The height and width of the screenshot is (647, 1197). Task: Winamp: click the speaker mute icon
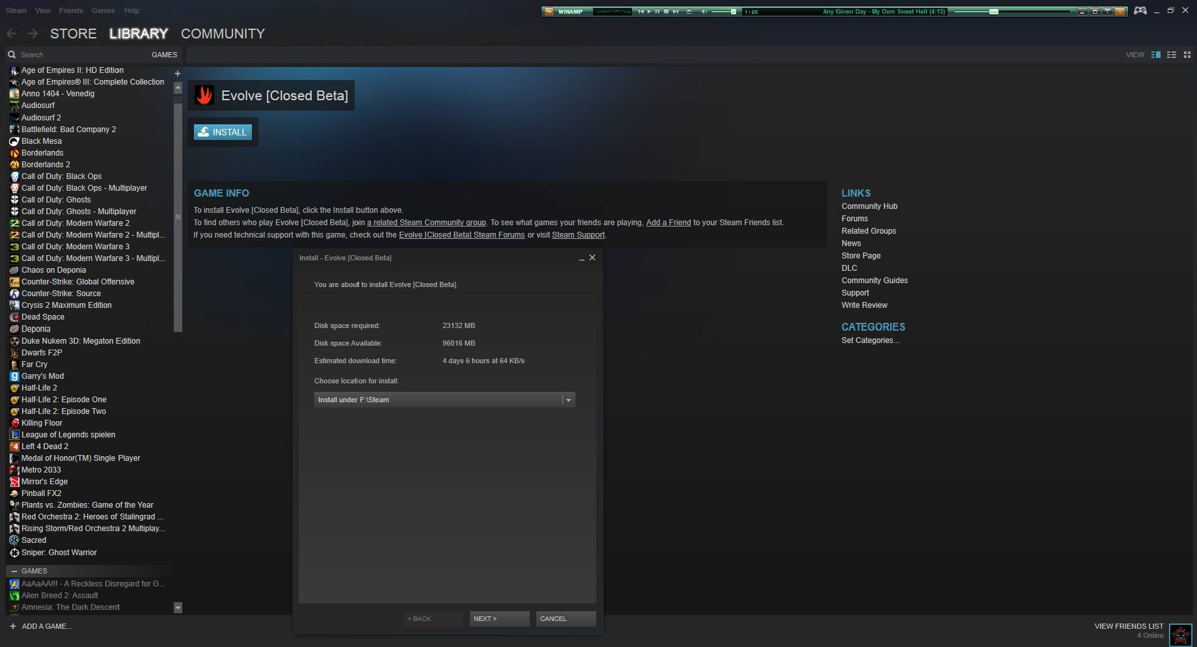pyautogui.click(x=704, y=12)
